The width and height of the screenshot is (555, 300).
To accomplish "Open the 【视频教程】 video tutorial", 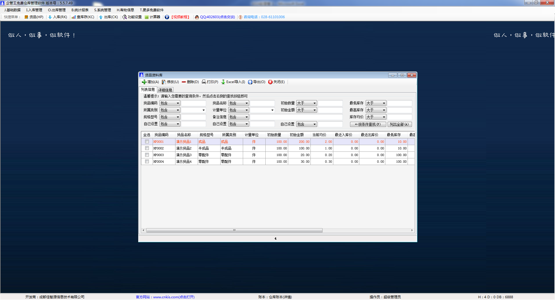I will [177, 17].
